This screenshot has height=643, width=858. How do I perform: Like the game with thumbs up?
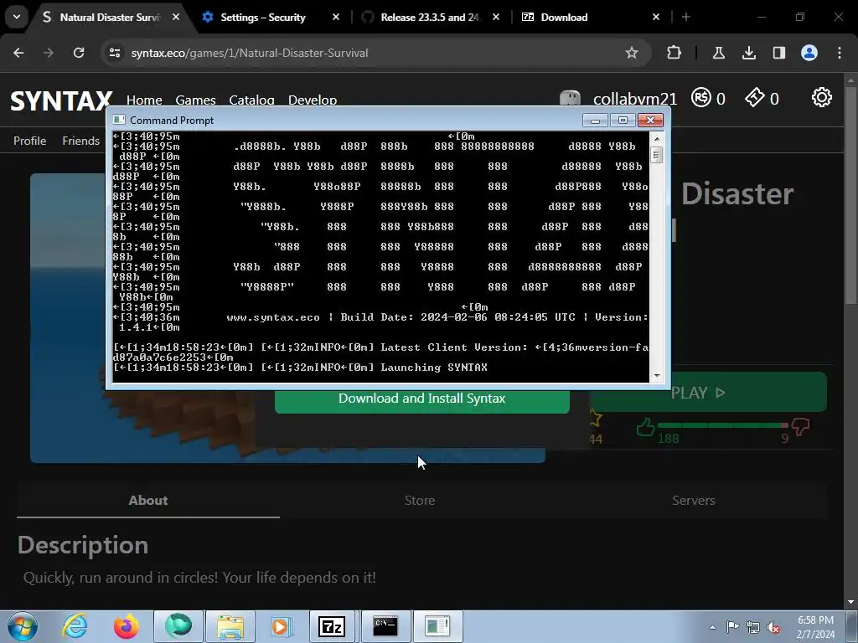646,426
